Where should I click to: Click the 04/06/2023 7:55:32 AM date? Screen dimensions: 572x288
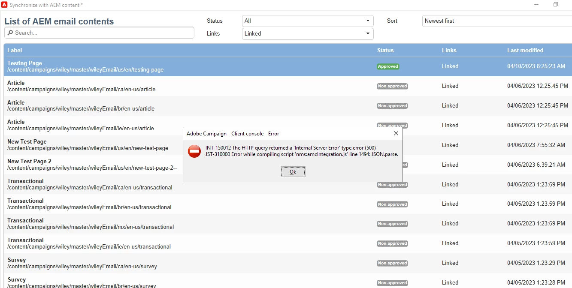click(x=536, y=145)
